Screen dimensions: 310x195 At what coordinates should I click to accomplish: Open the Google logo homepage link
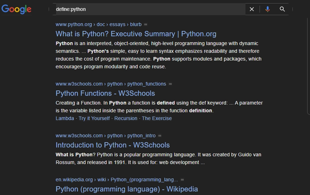(x=16, y=9)
